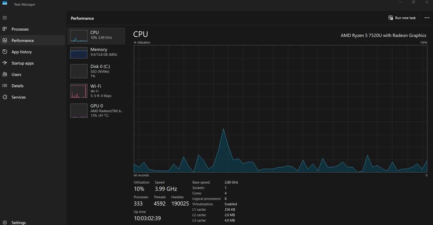Click the Up time value 10:03:02:39

pyautogui.click(x=147, y=218)
